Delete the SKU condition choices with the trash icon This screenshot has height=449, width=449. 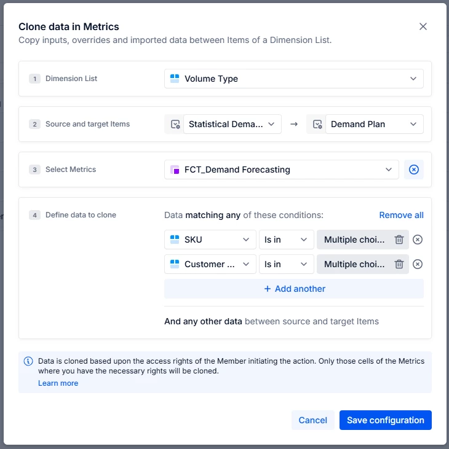pos(399,240)
